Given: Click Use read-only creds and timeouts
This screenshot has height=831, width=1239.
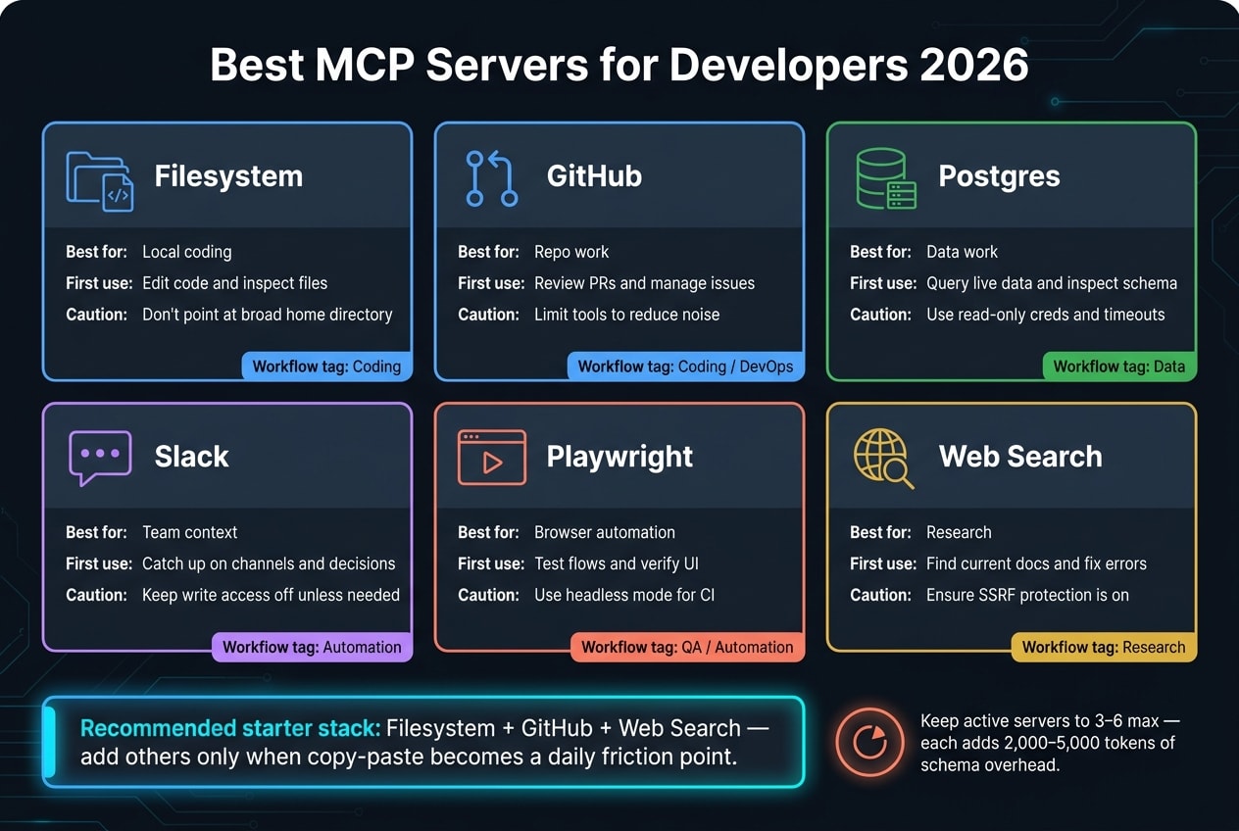Looking at the screenshot, I should pyautogui.click(x=1046, y=315).
